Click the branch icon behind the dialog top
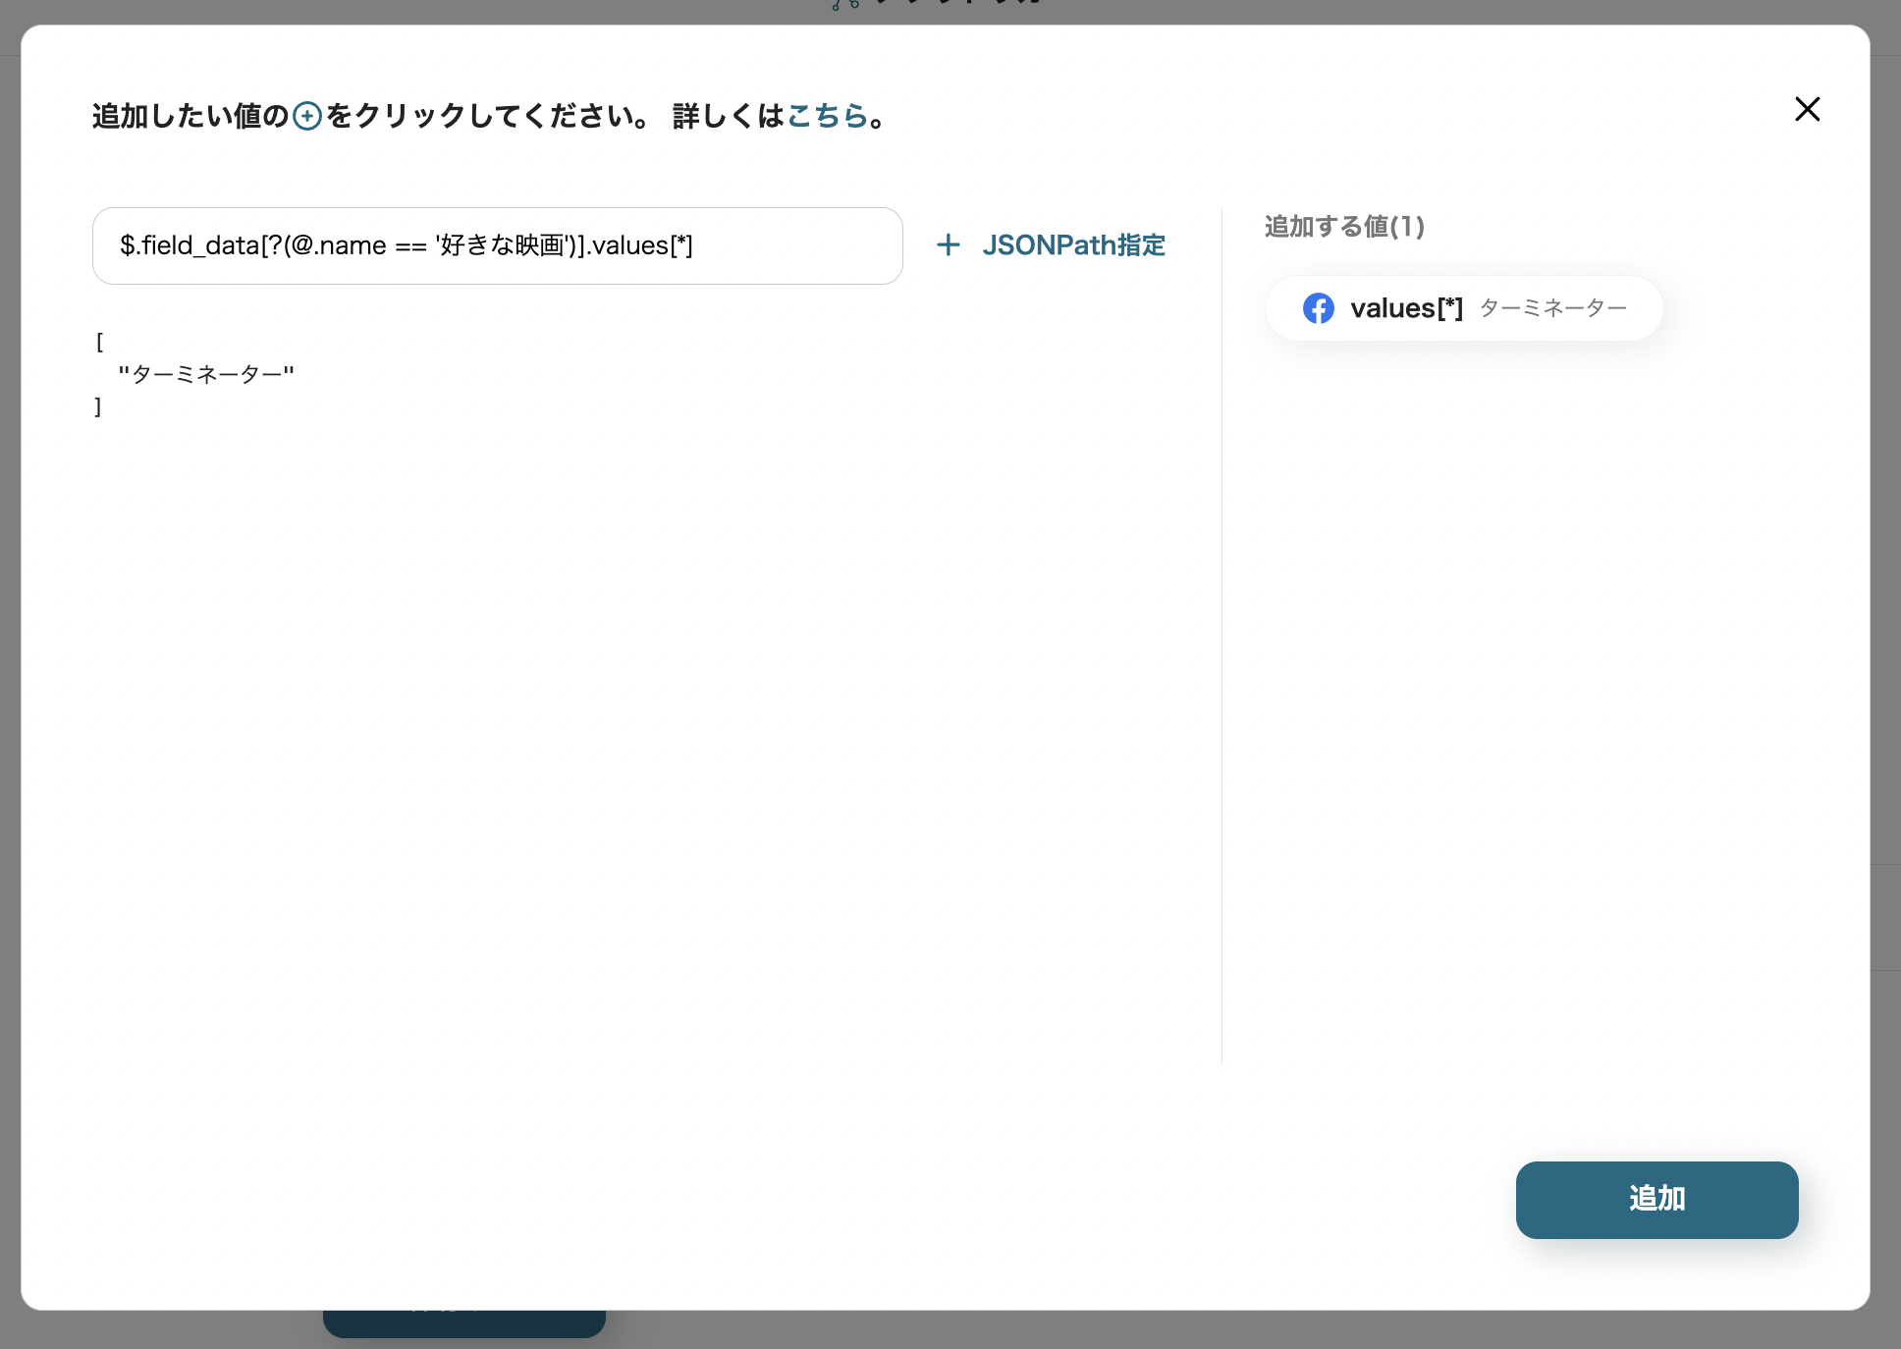1901x1349 pixels. click(x=844, y=6)
